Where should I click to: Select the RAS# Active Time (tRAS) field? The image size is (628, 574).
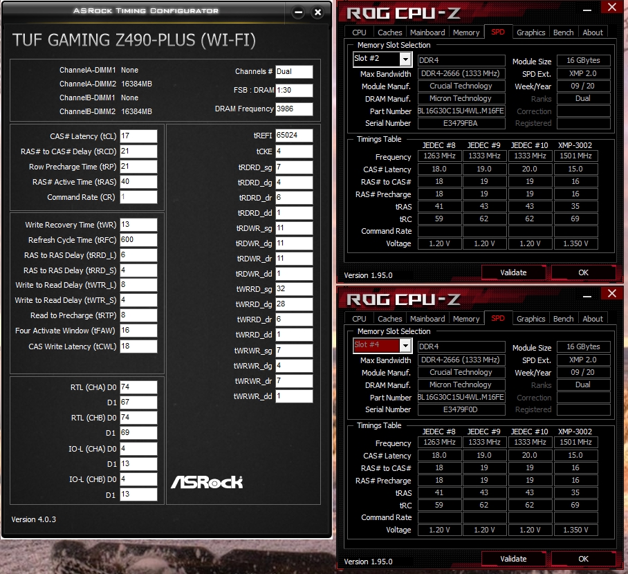coord(138,182)
